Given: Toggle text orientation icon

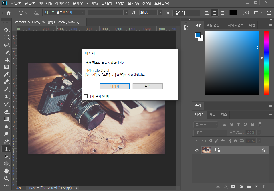Looking at the screenshot, I should tap(36, 13).
